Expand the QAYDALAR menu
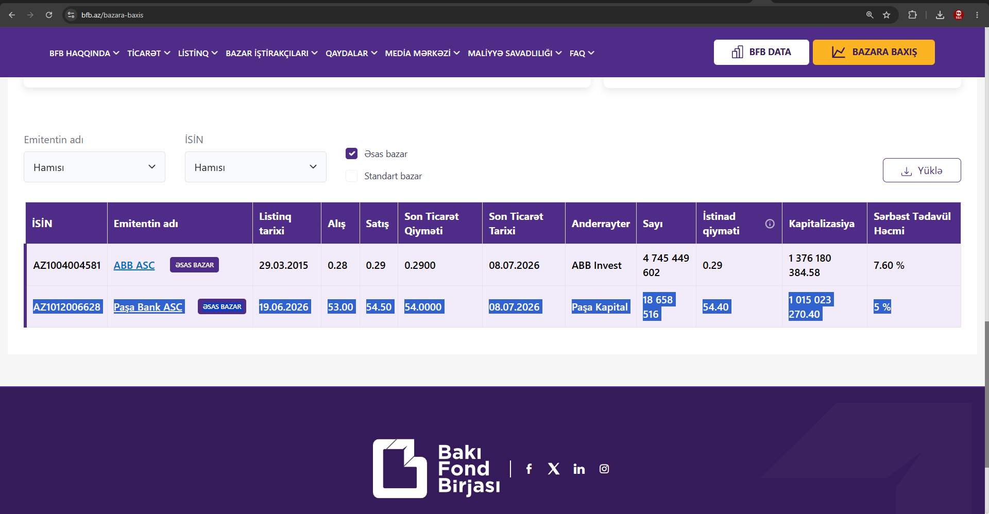 pyautogui.click(x=351, y=53)
